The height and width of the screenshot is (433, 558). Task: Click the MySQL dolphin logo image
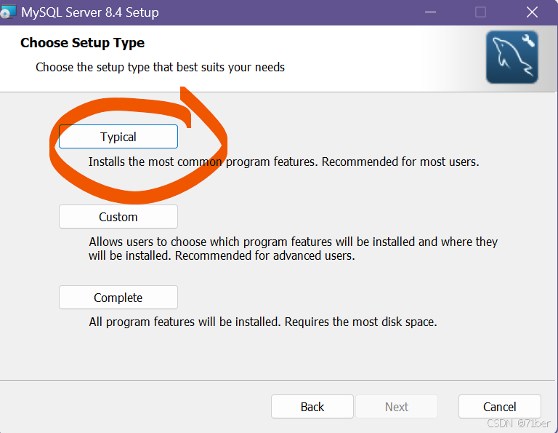point(512,57)
